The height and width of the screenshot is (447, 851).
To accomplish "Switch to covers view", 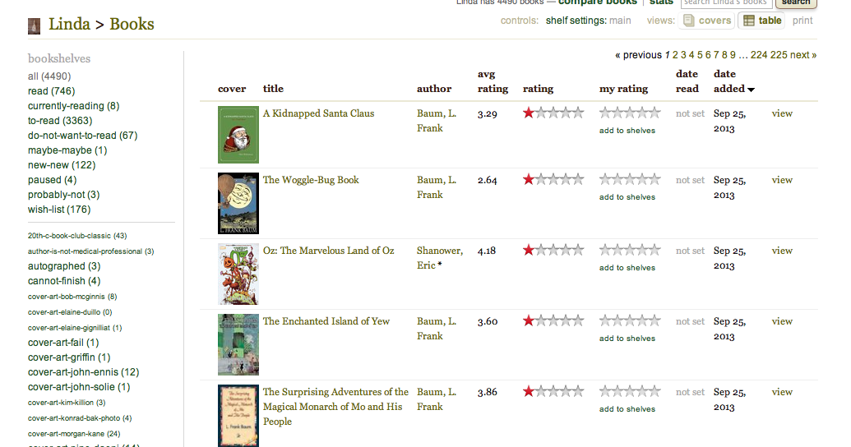I will pos(706,21).
